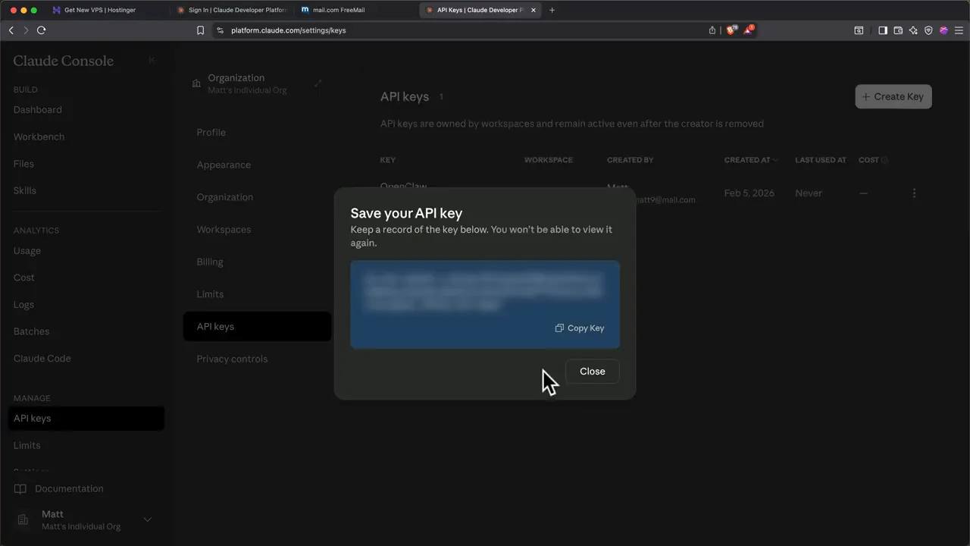970x546 pixels.
Task: Go to Skills in the sidebar
Action: click(x=25, y=190)
